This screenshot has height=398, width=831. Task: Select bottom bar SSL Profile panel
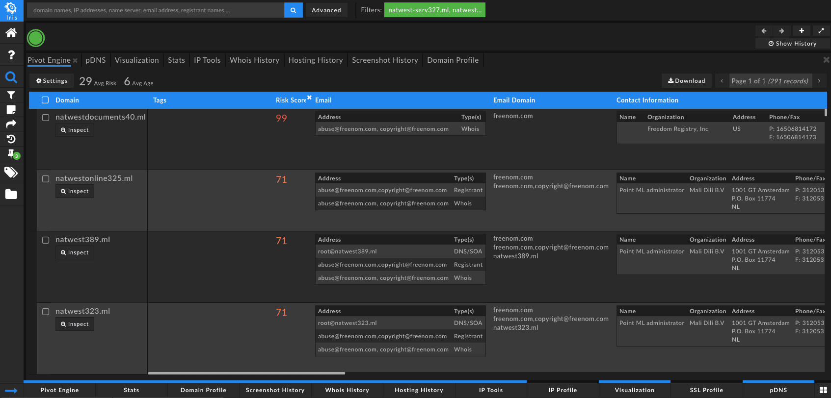coord(706,390)
